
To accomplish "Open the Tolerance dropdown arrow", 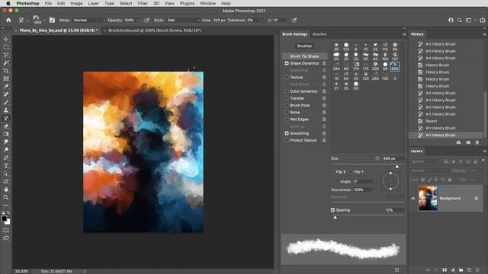I will click(262, 21).
